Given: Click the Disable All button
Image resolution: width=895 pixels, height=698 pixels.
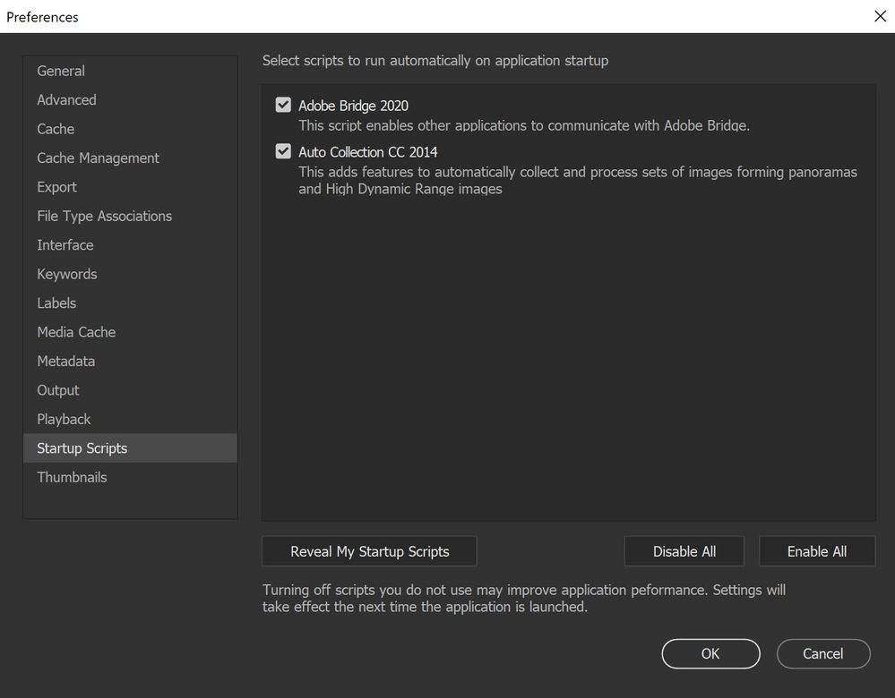Looking at the screenshot, I should coord(684,551).
